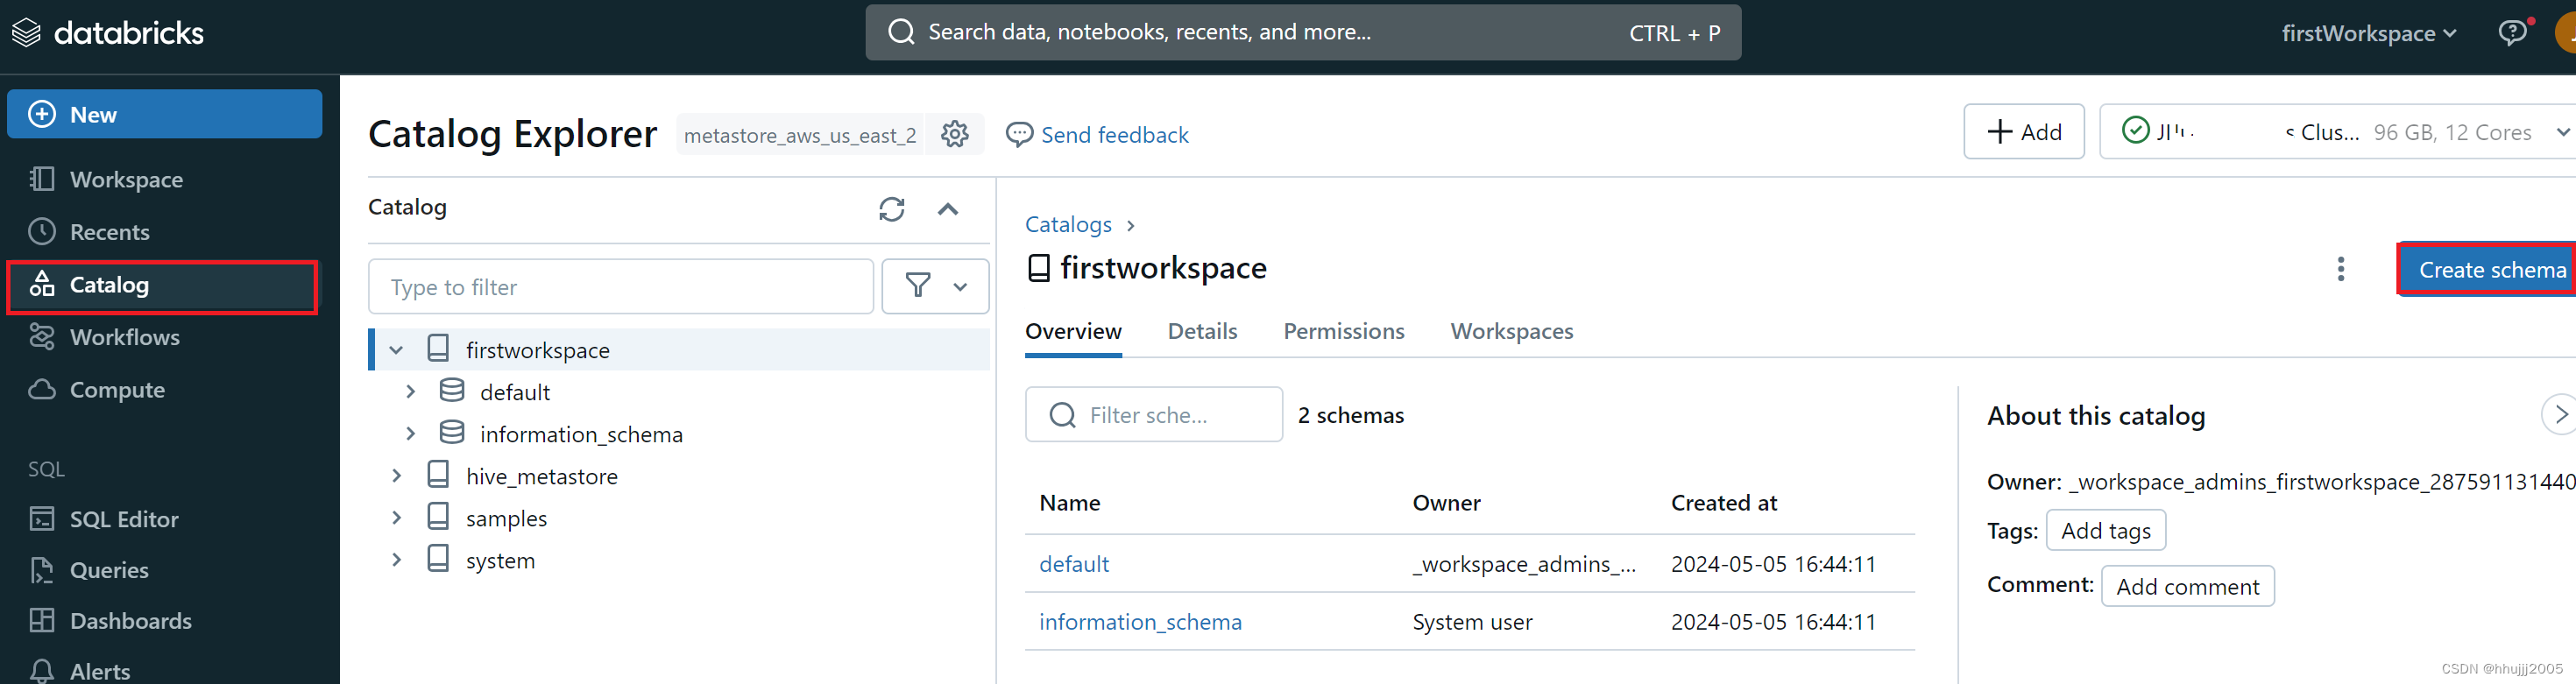Screen dimensions: 2576x684
Task: Select samples catalog in the tree
Action: point(507,519)
